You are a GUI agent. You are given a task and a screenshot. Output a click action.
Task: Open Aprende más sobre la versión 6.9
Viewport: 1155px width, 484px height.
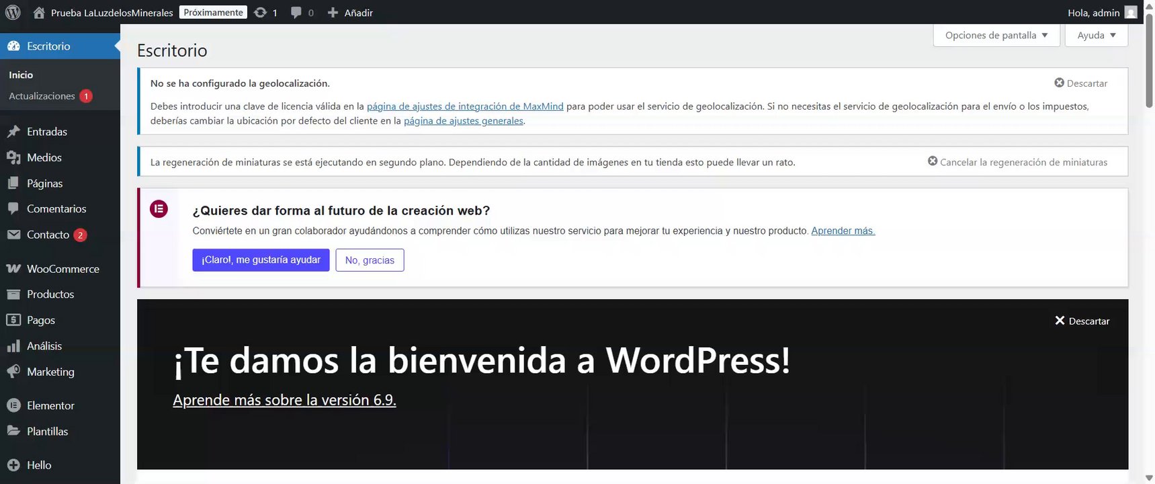coord(284,400)
